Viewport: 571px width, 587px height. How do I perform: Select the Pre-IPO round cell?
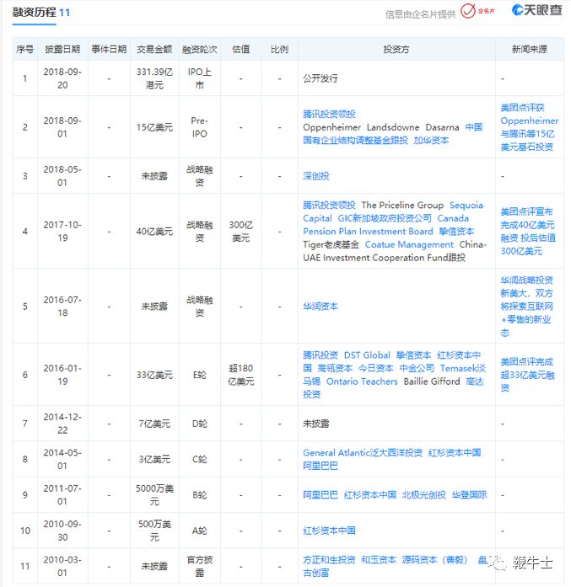(x=199, y=127)
